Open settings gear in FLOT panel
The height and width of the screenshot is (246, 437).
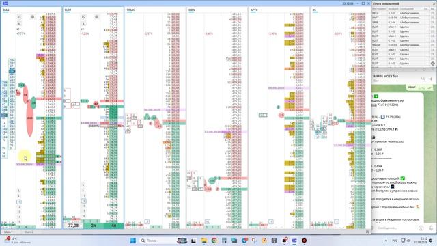click(96, 16)
